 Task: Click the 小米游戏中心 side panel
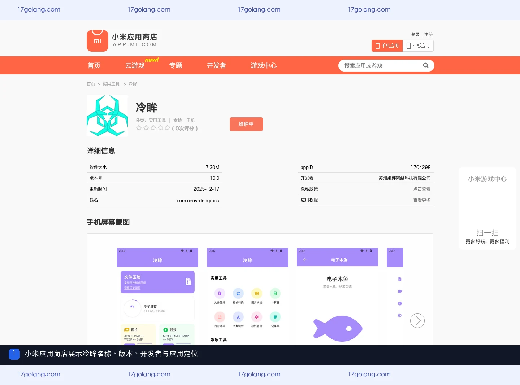click(487, 208)
